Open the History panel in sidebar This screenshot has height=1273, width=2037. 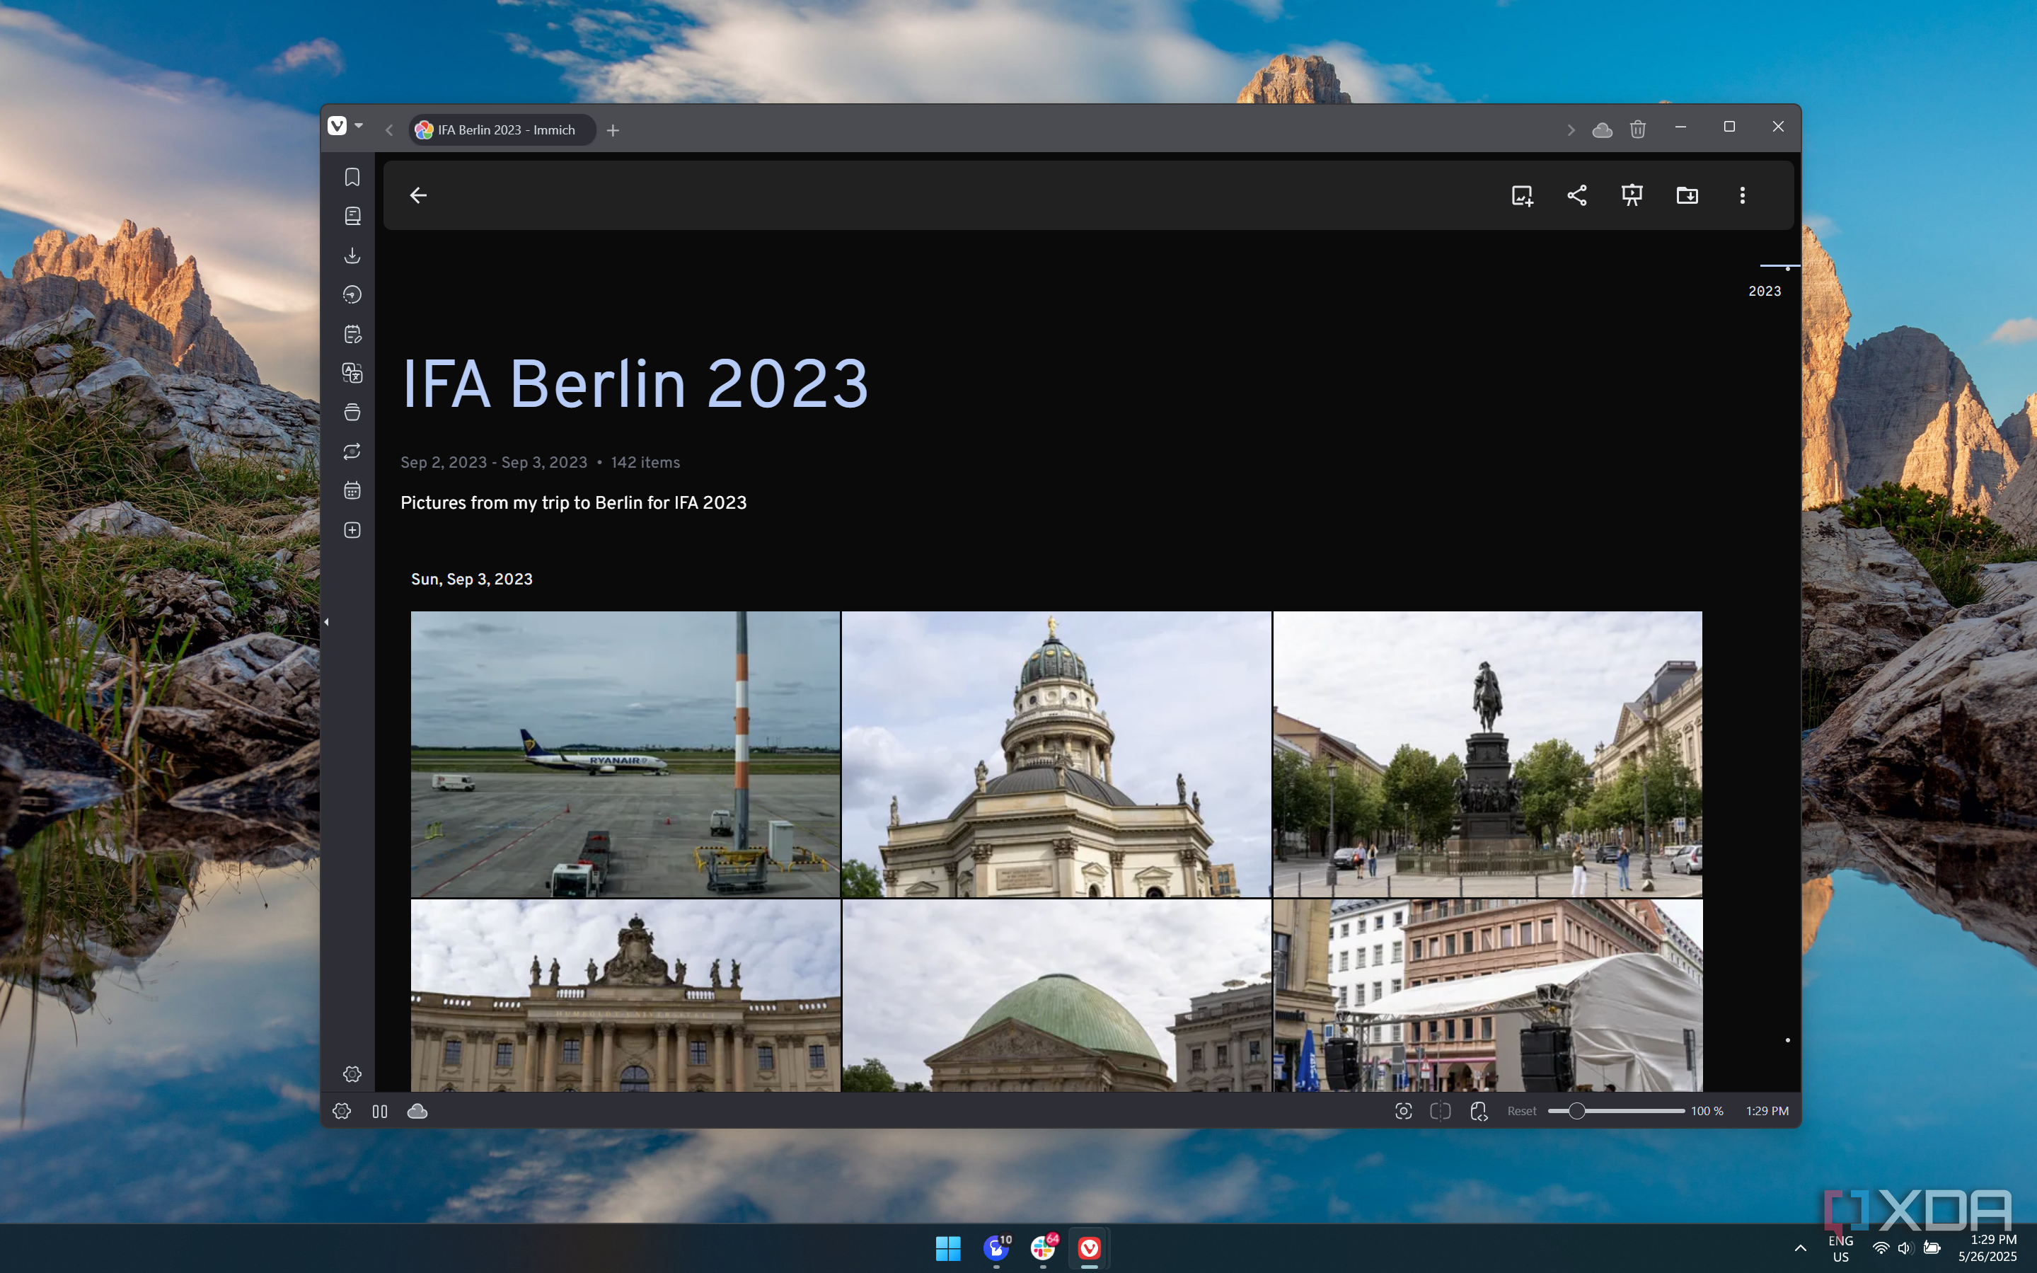click(x=352, y=294)
